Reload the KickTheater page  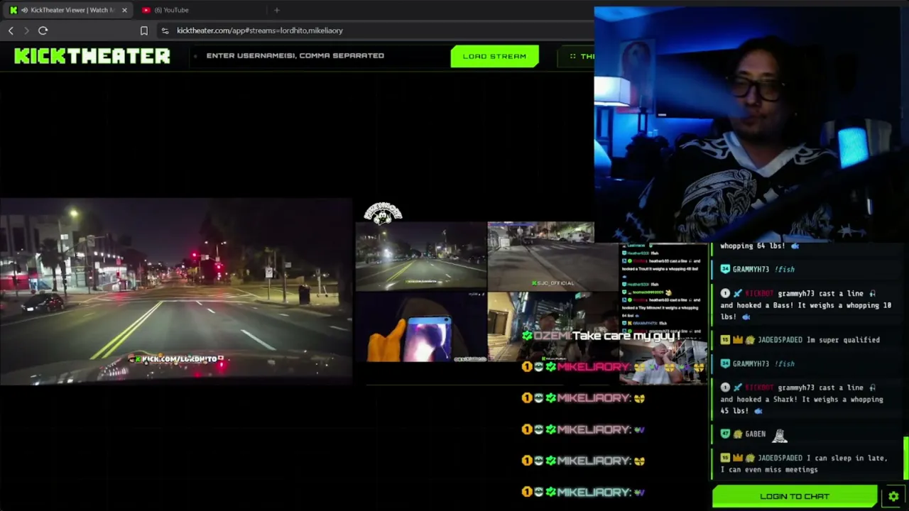(x=43, y=31)
